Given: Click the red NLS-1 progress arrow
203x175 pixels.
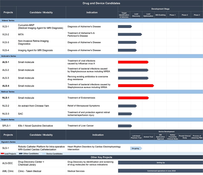Looking at the screenshot, I should (133, 98).
